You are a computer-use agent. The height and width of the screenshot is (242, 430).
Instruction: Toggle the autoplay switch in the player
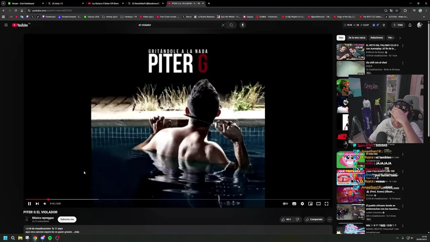(285, 204)
